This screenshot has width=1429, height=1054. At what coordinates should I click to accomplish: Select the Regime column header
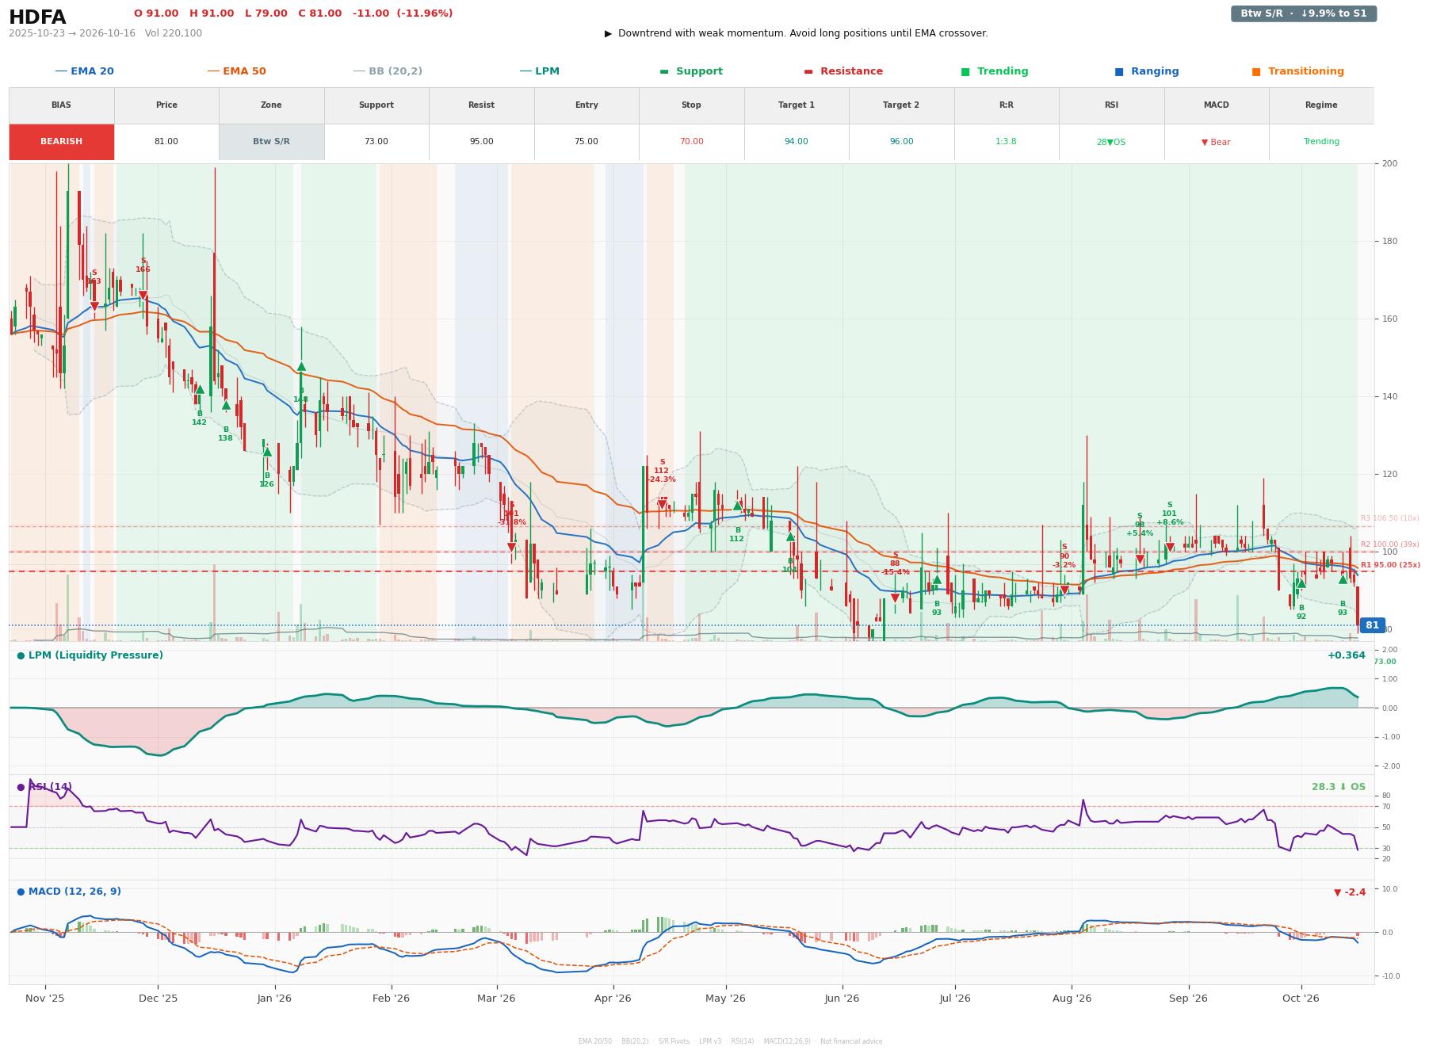pyautogui.click(x=1321, y=105)
